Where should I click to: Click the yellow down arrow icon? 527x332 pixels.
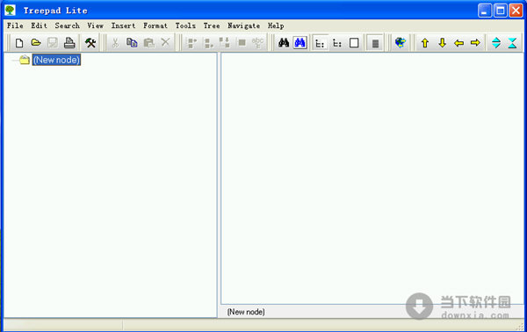tap(442, 43)
